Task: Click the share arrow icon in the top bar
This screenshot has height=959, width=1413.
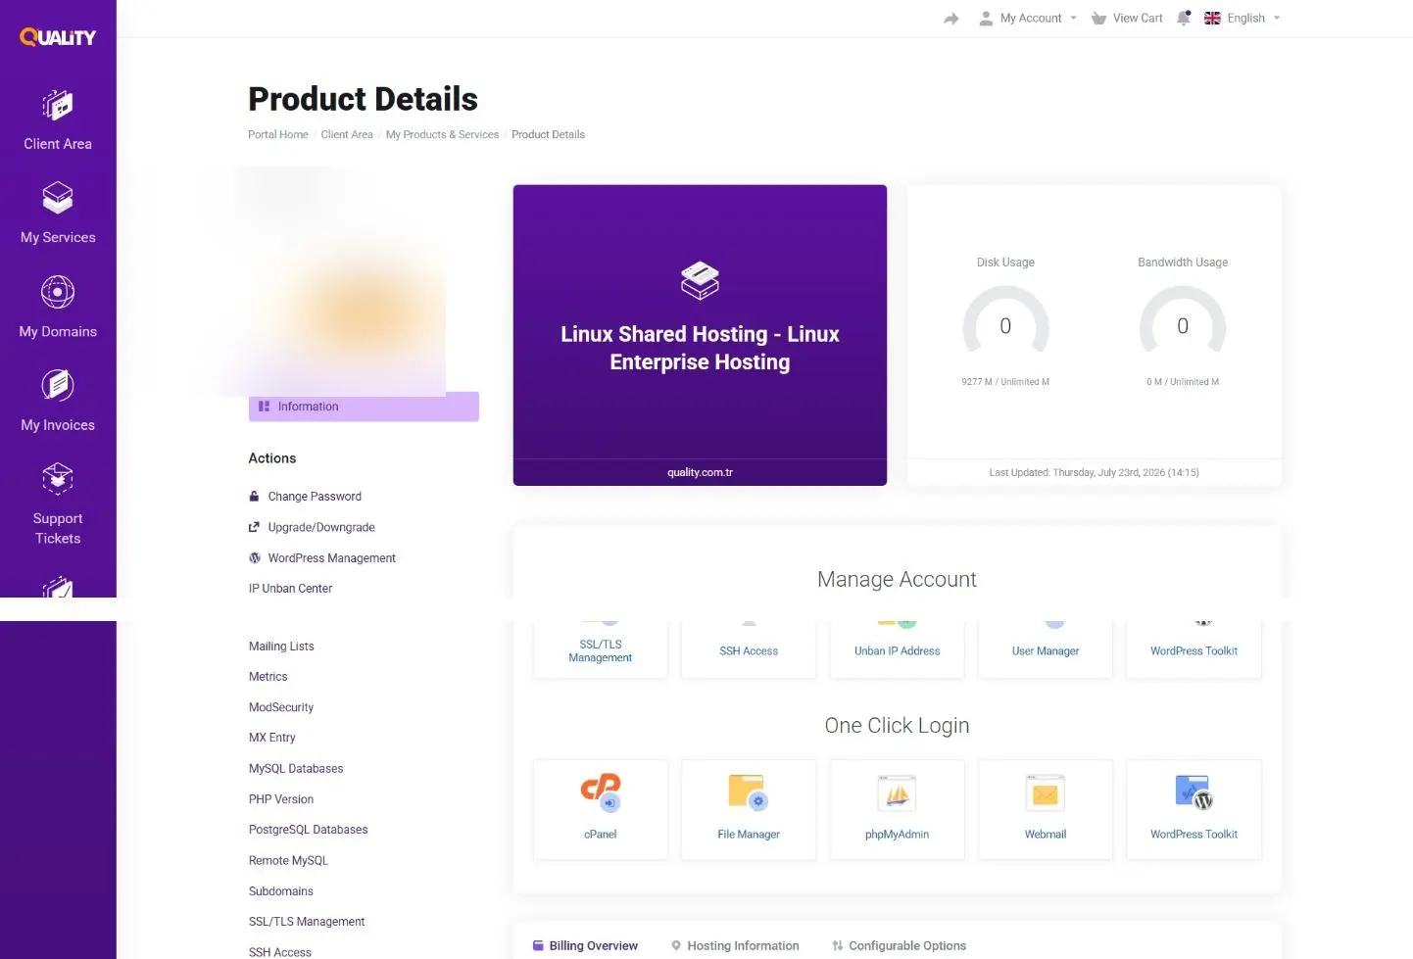Action: (x=951, y=19)
